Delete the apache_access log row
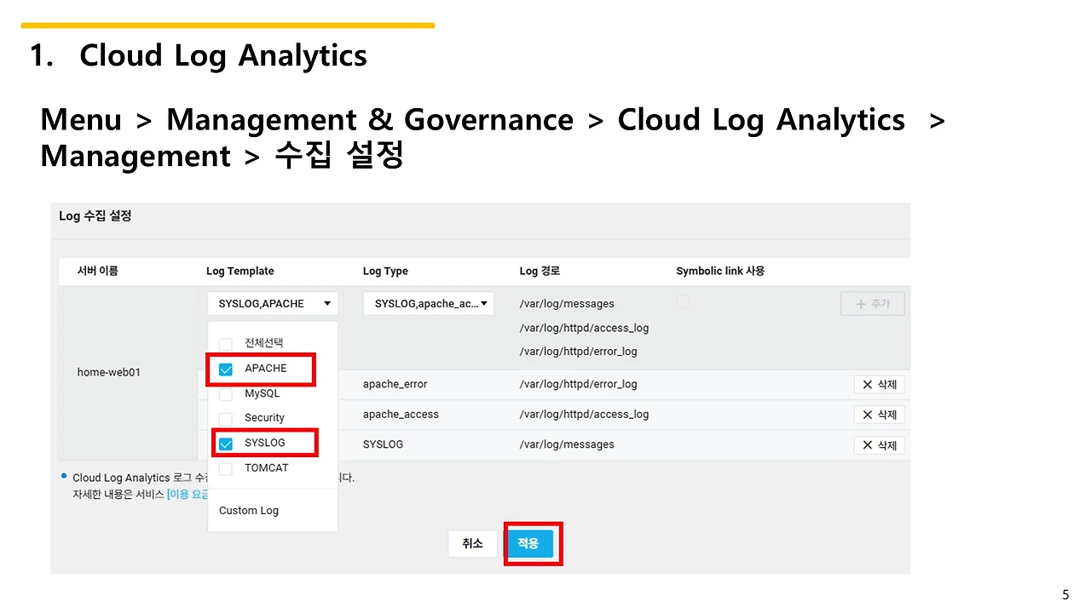The image size is (1091, 613). click(x=880, y=415)
